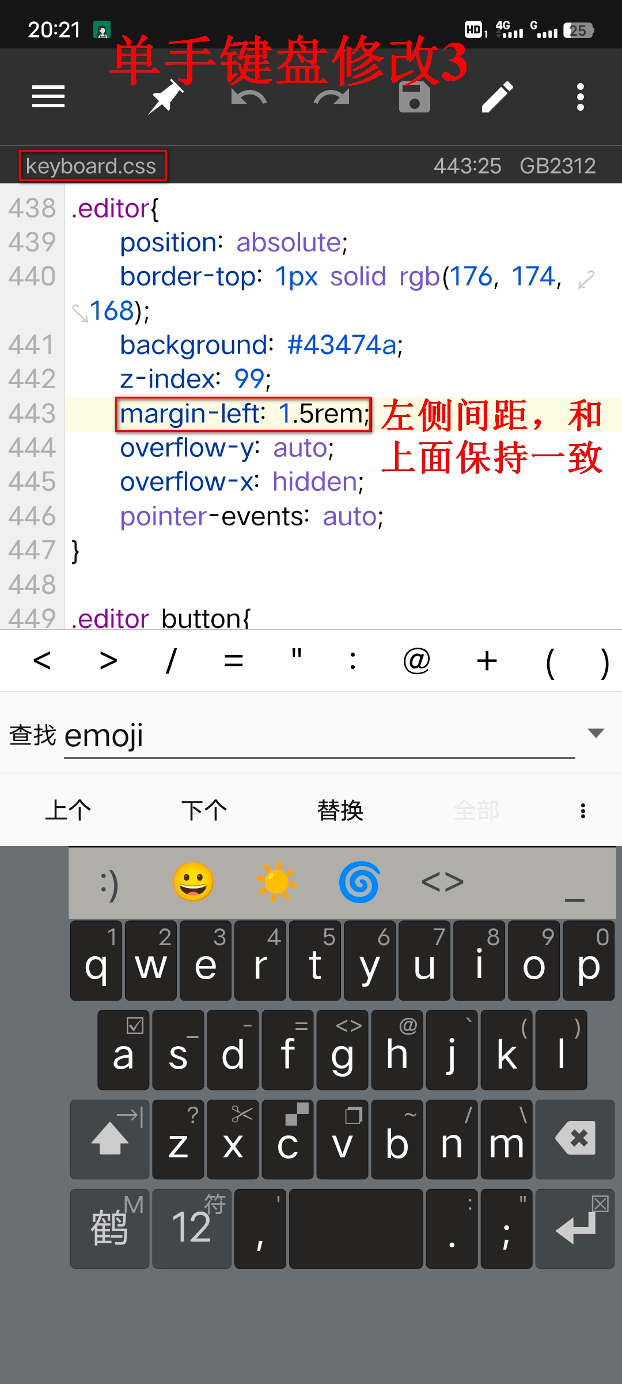This screenshot has width=622, height=1384.
Task: Open the hamburger navigation menu
Action: coord(48,97)
